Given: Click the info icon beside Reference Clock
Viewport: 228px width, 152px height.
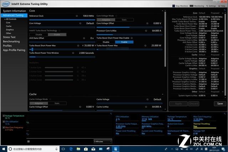Looking at the screenshot, I should [77, 16].
